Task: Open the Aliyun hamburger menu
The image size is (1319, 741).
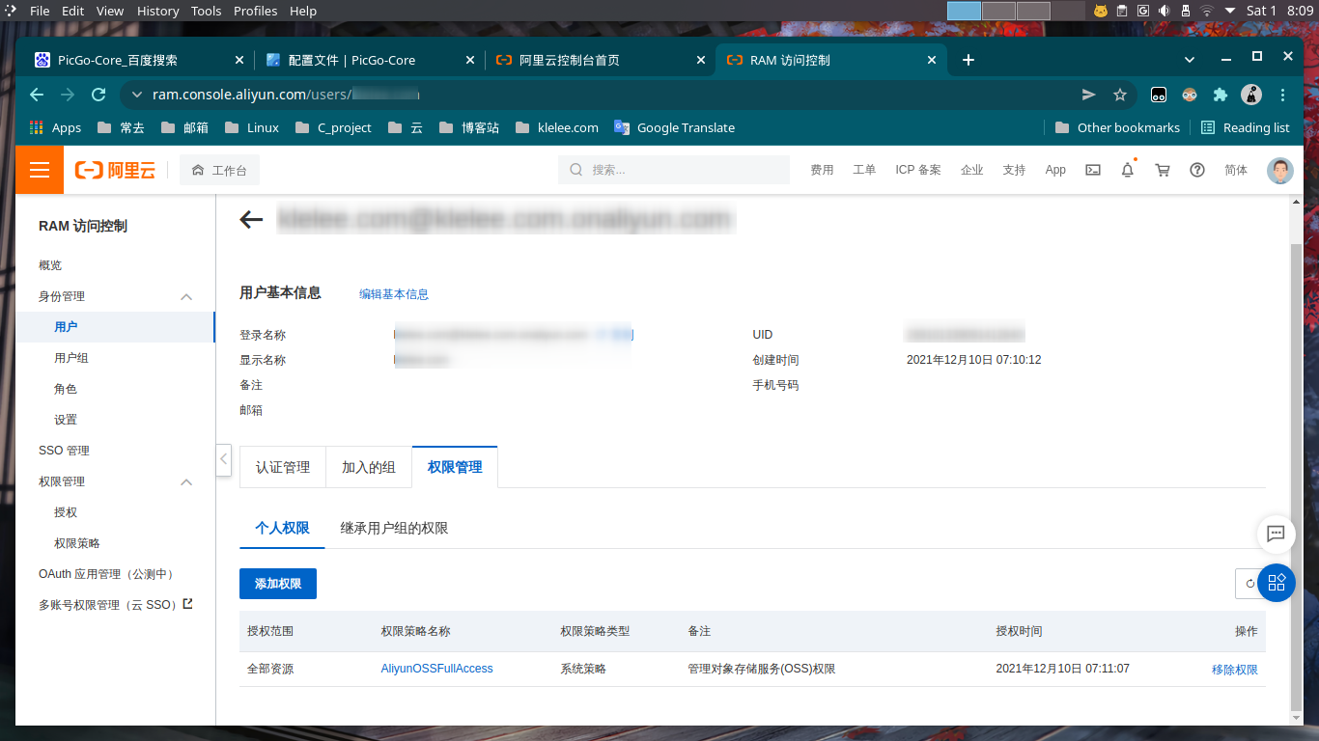Action: [40, 170]
